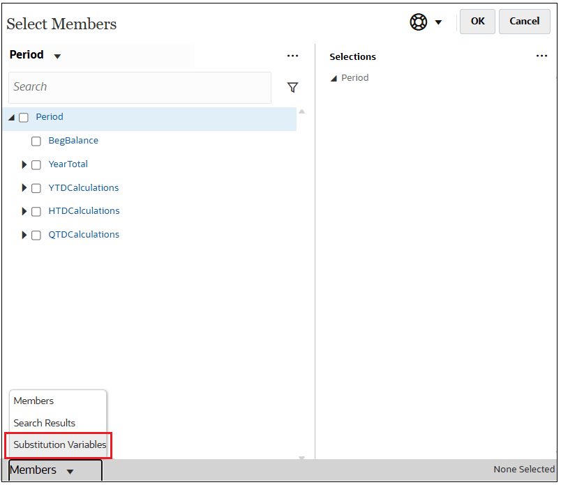
Task: Open the YTDCalculations member link
Action: tap(83, 188)
